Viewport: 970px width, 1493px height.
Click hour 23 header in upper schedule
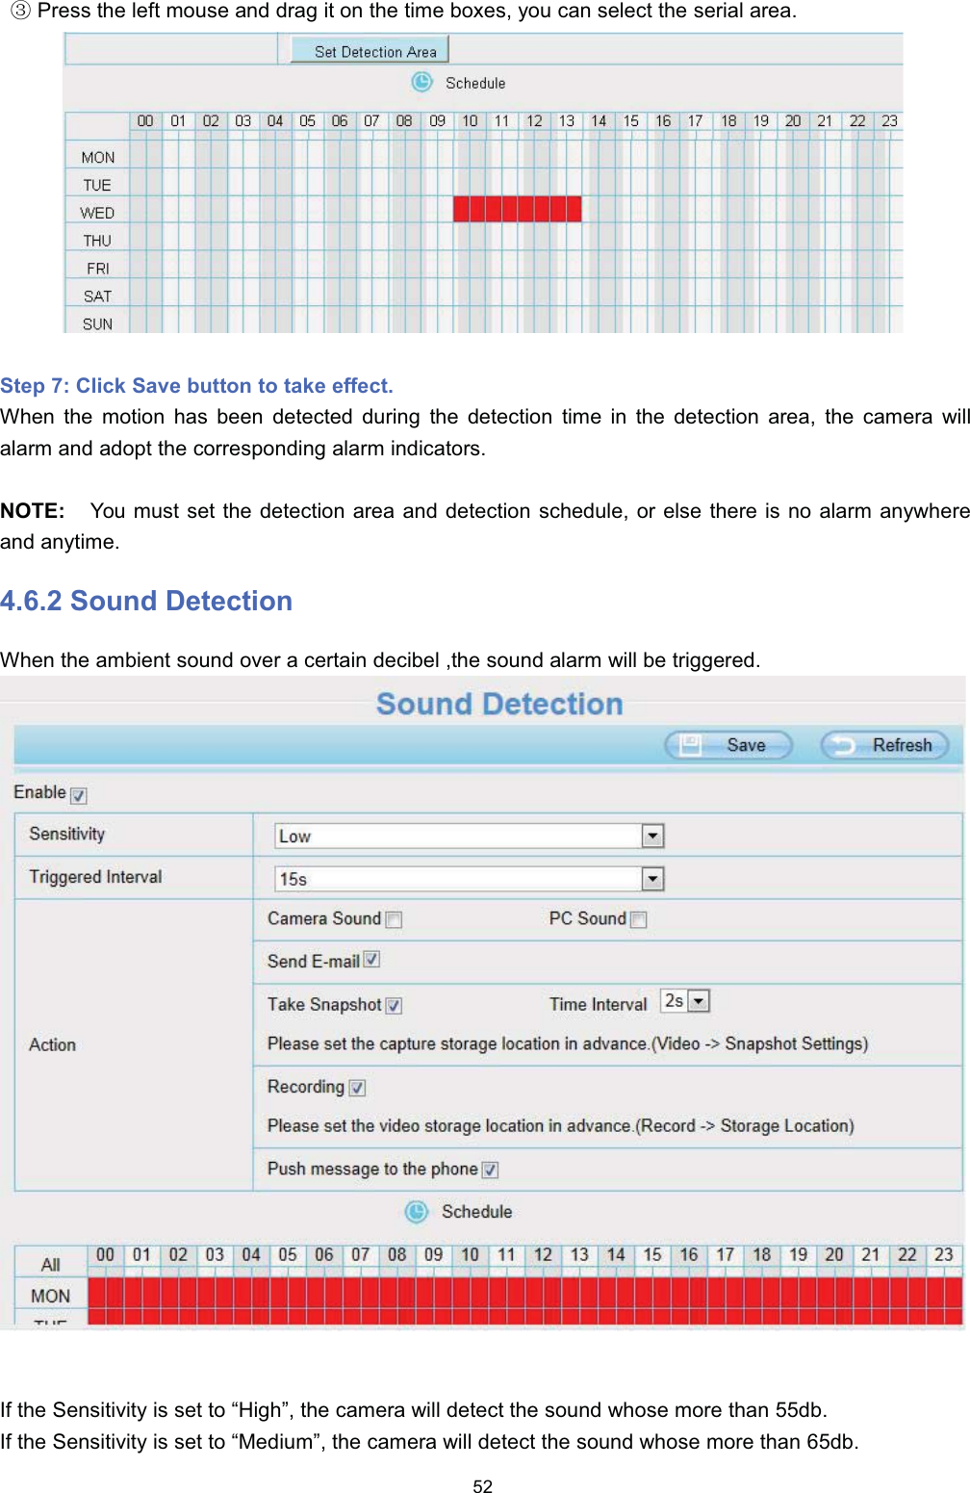click(889, 121)
